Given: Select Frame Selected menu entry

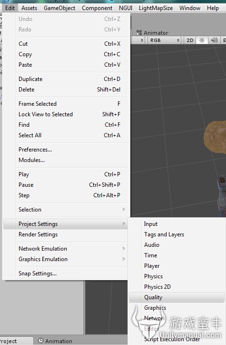Looking at the screenshot, I should [x=69, y=103].
